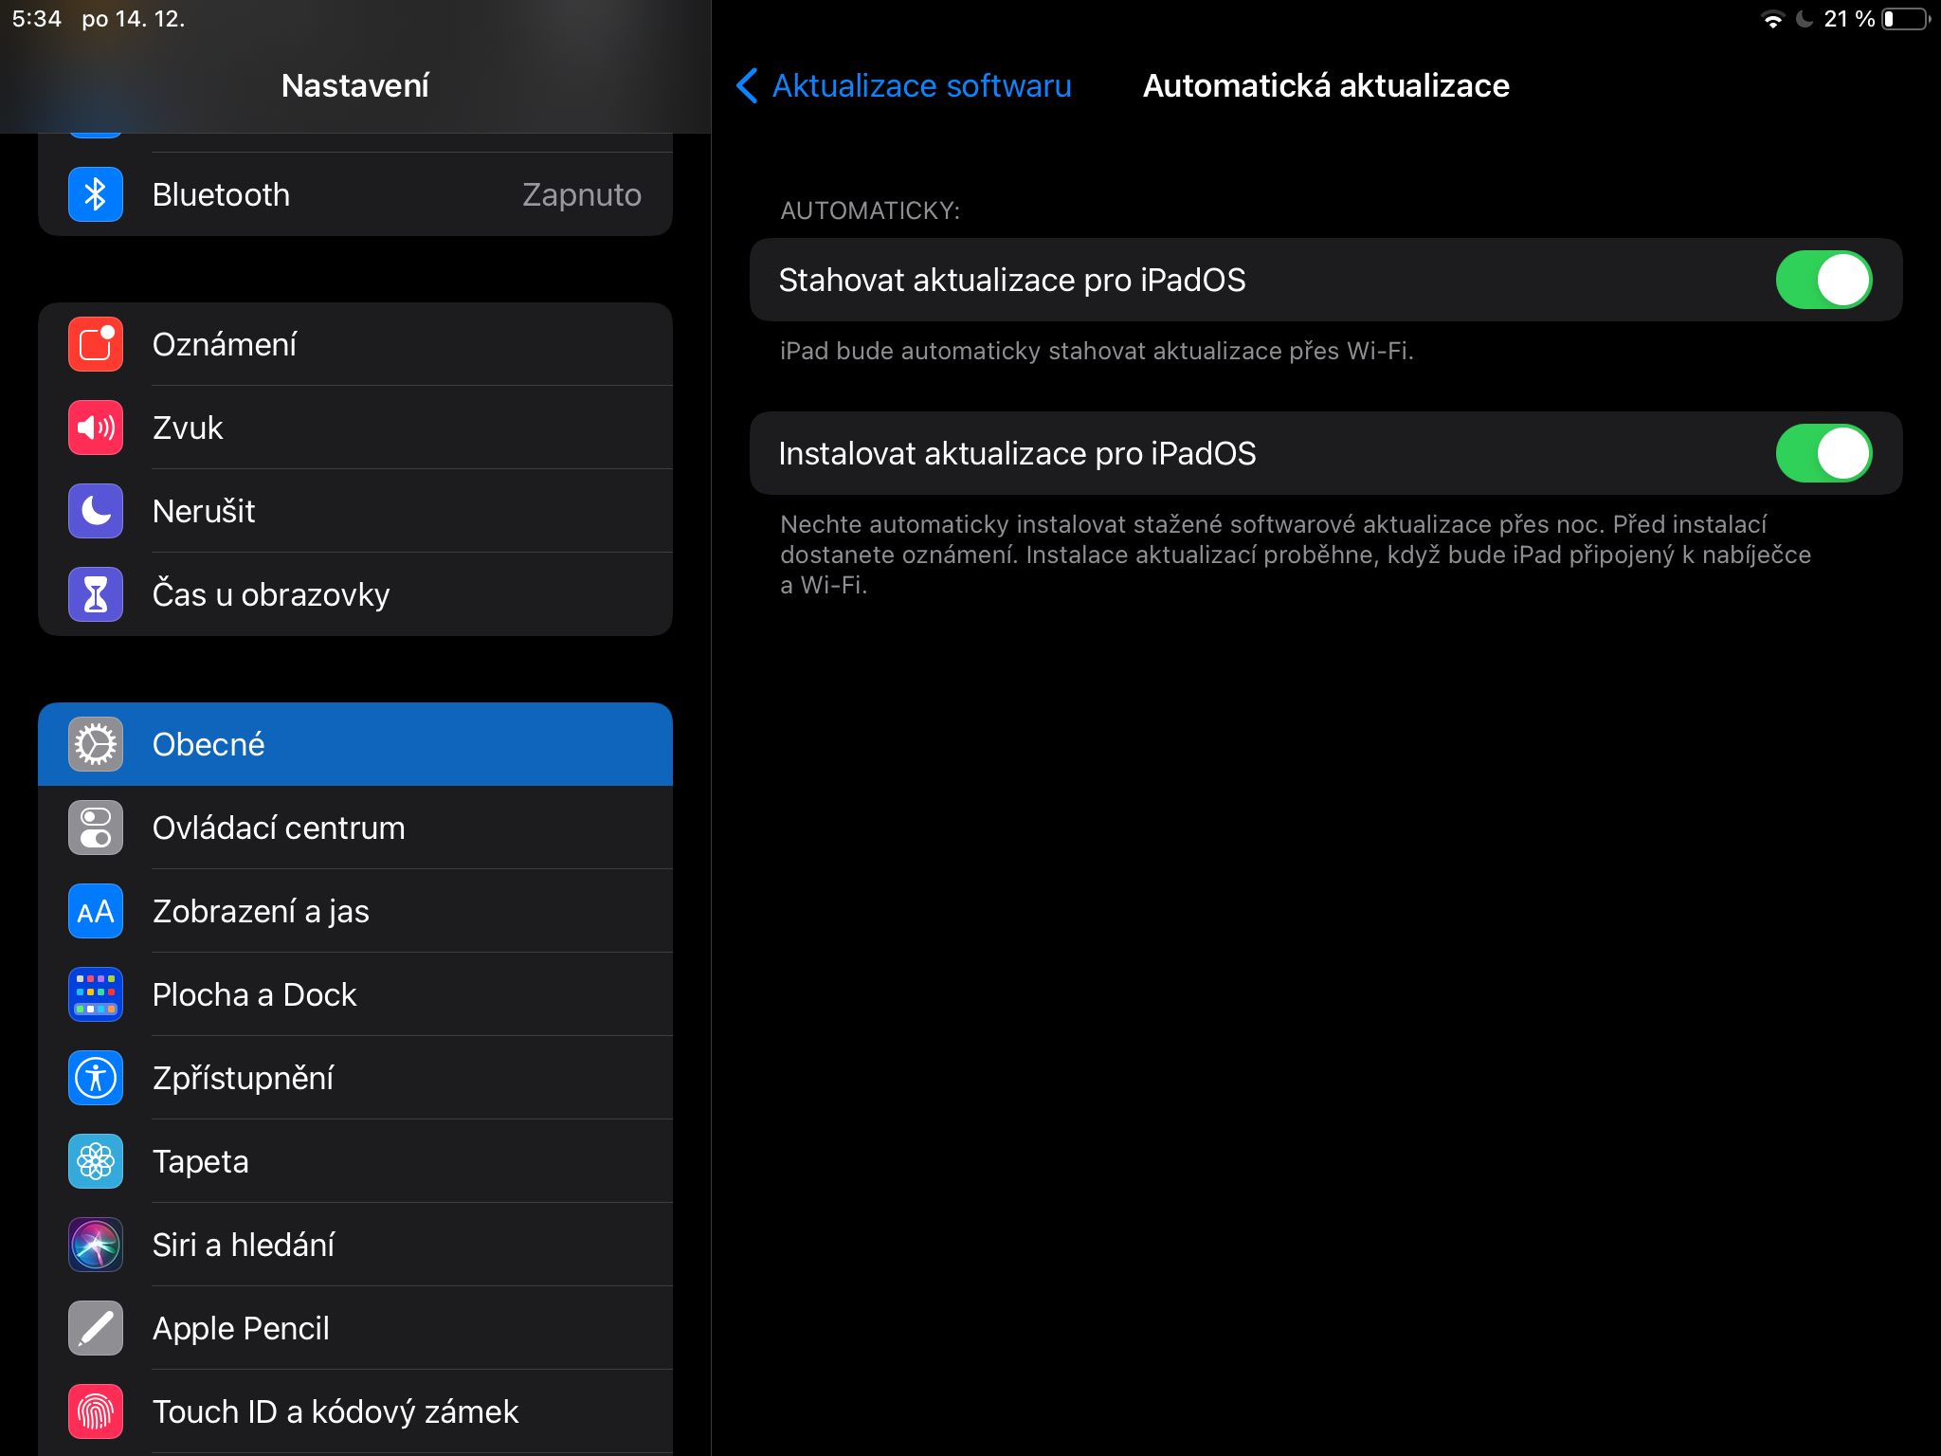Tap the Čas u obrazovky hourglass icon
The width and height of the screenshot is (1941, 1456).
96,594
